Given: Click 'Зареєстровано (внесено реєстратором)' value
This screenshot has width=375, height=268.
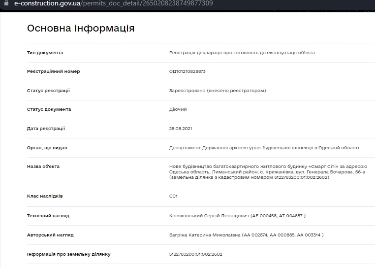Looking at the screenshot, I should [218, 91].
